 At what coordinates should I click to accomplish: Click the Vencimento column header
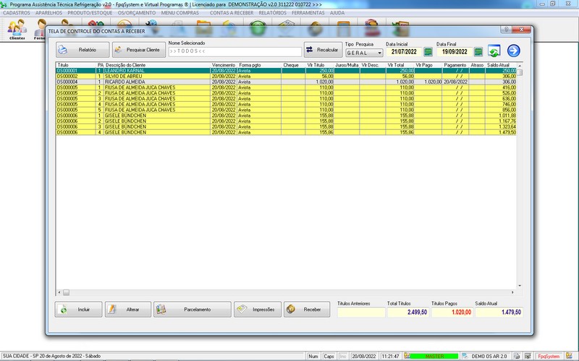(x=224, y=65)
